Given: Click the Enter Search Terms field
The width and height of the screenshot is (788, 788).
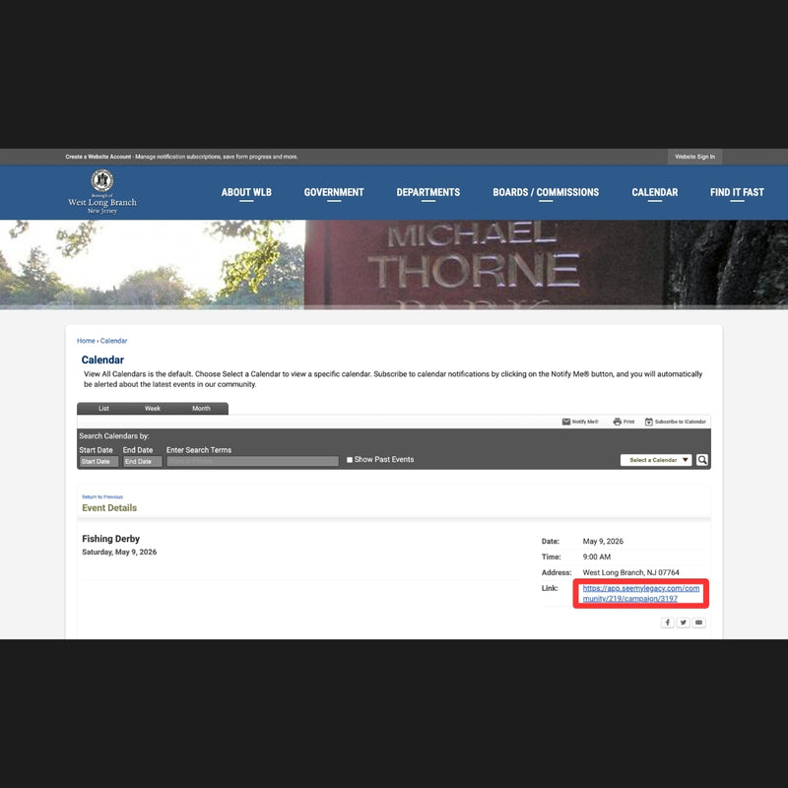Looking at the screenshot, I should pos(253,461).
